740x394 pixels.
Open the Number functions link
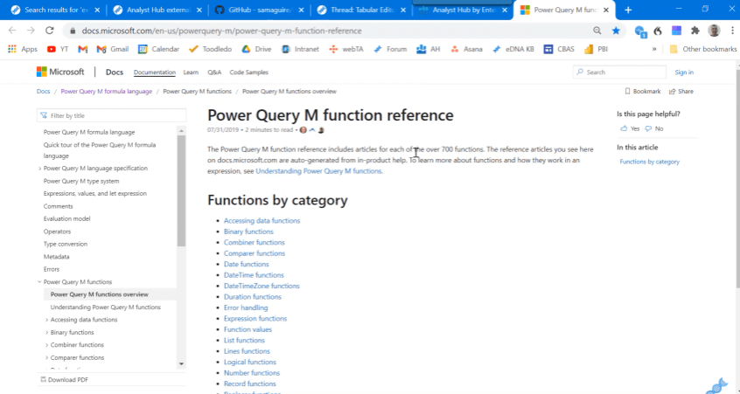(x=252, y=373)
